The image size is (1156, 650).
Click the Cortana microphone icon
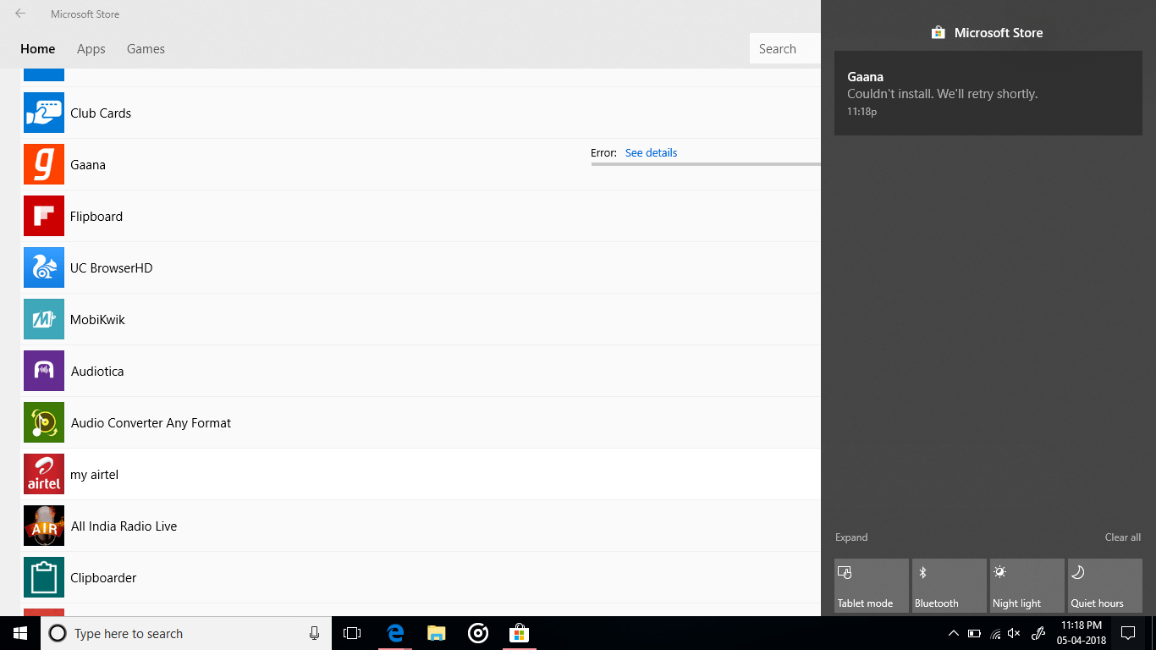click(314, 633)
